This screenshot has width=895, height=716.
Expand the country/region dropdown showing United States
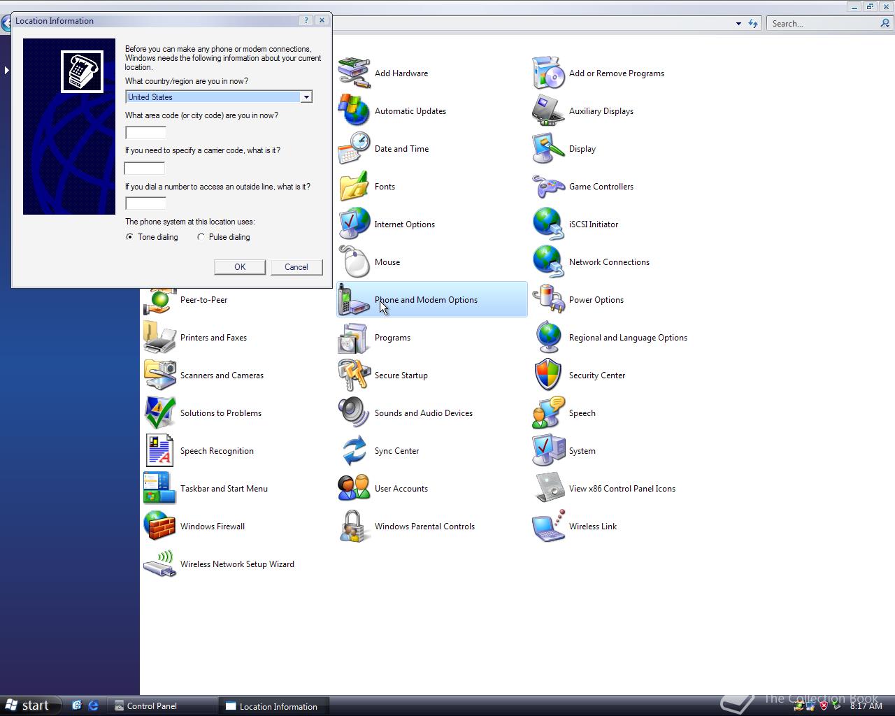tap(306, 97)
